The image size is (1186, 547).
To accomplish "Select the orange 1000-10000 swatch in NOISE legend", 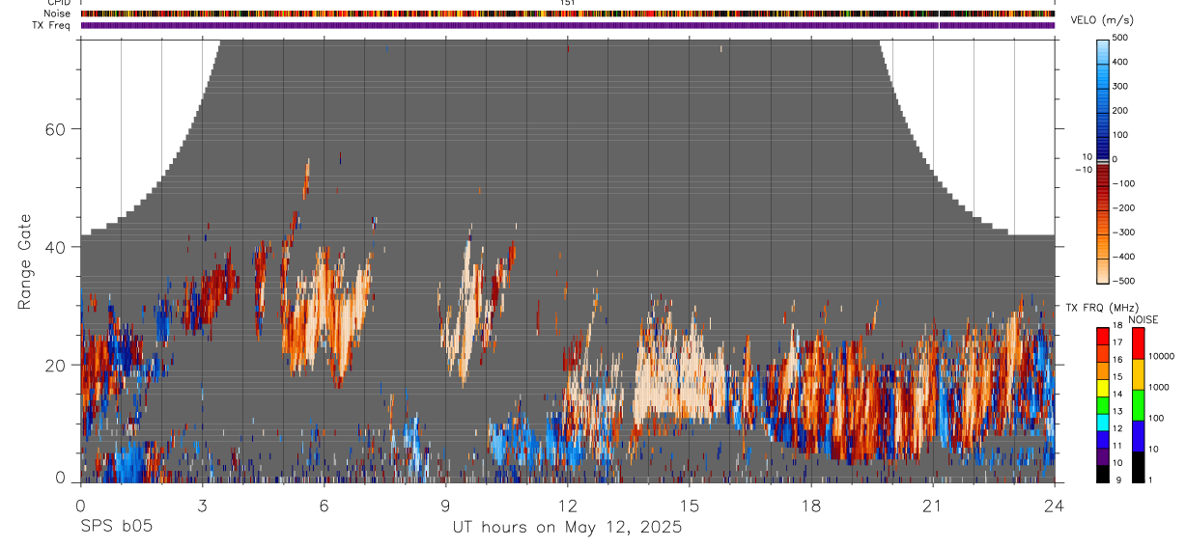I will pyautogui.click(x=1138, y=373).
